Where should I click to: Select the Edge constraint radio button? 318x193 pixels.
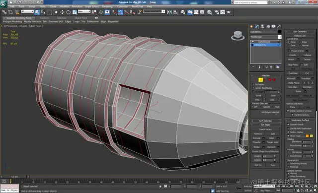click(300, 42)
